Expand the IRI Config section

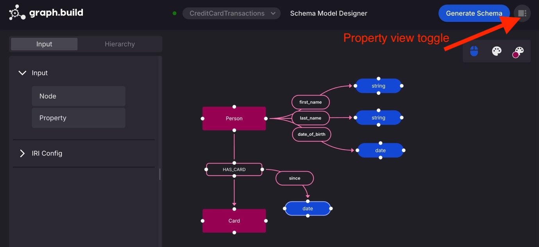22,153
